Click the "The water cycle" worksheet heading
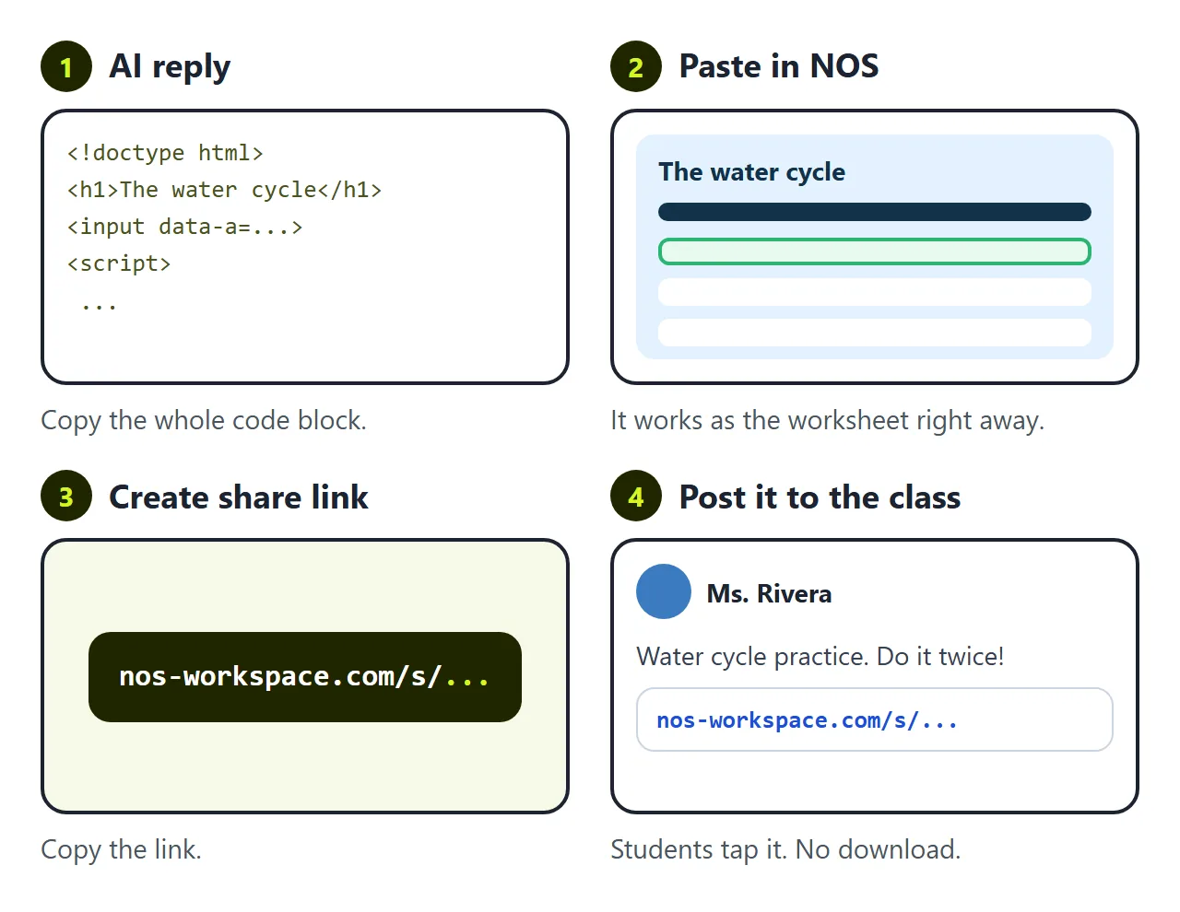Image resolution: width=1180 pixels, height=912 pixels. 751,172
